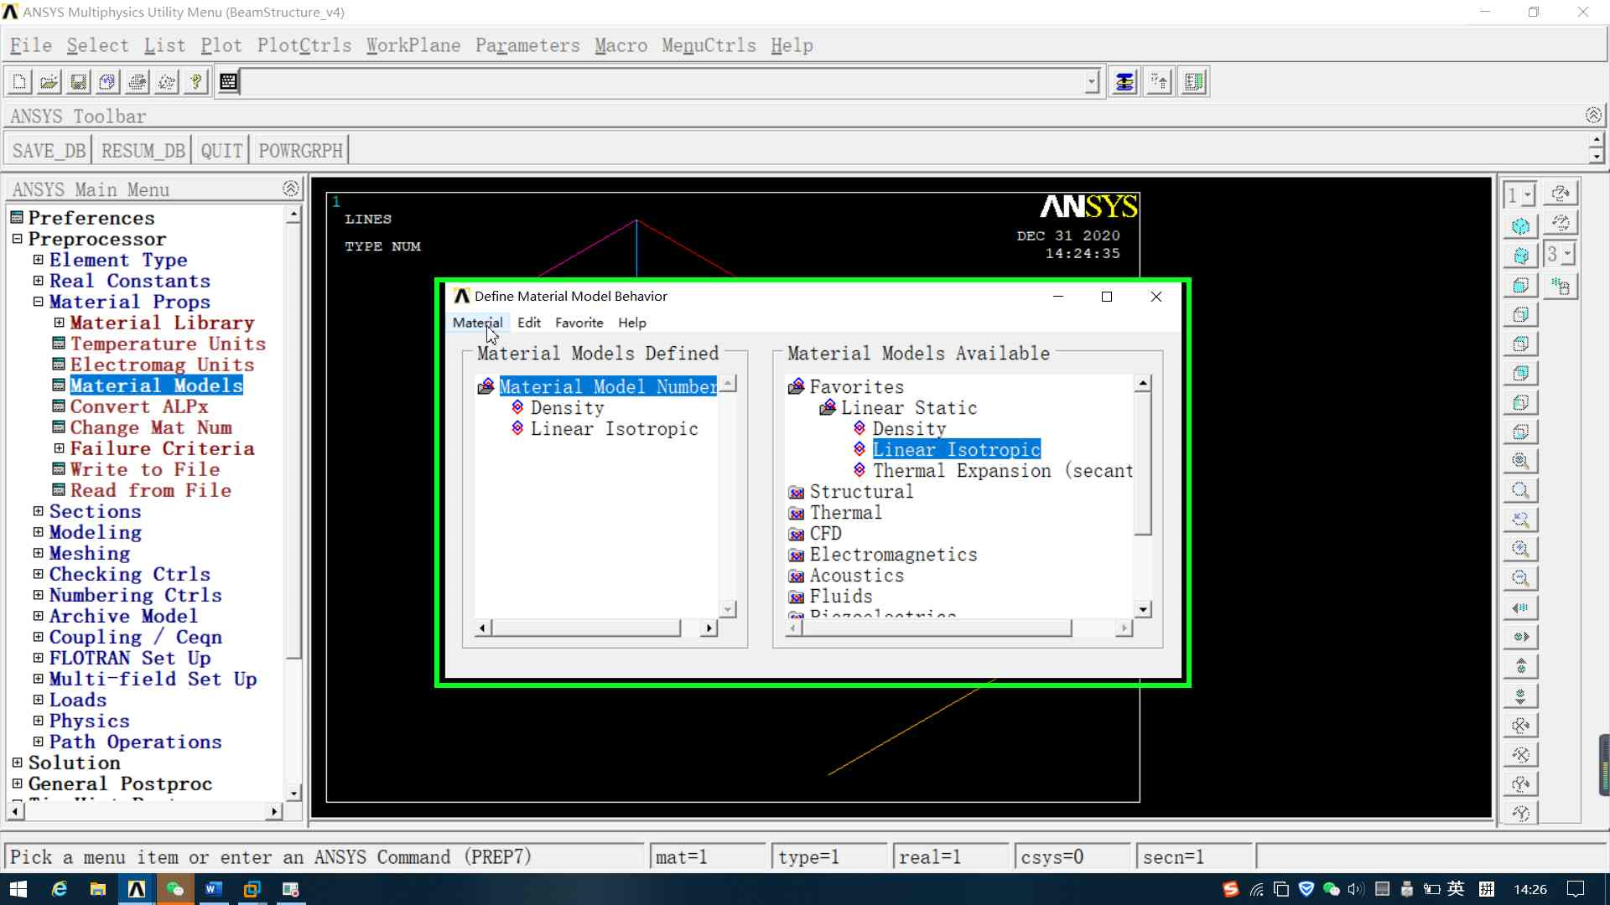Click the pan model left arrow icon
This screenshot has width=1610, height=905.
click(x=1520, y=608)
